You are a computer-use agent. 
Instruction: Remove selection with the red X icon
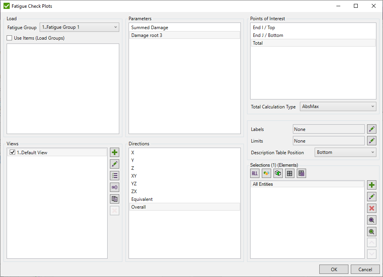pos(372,208)
